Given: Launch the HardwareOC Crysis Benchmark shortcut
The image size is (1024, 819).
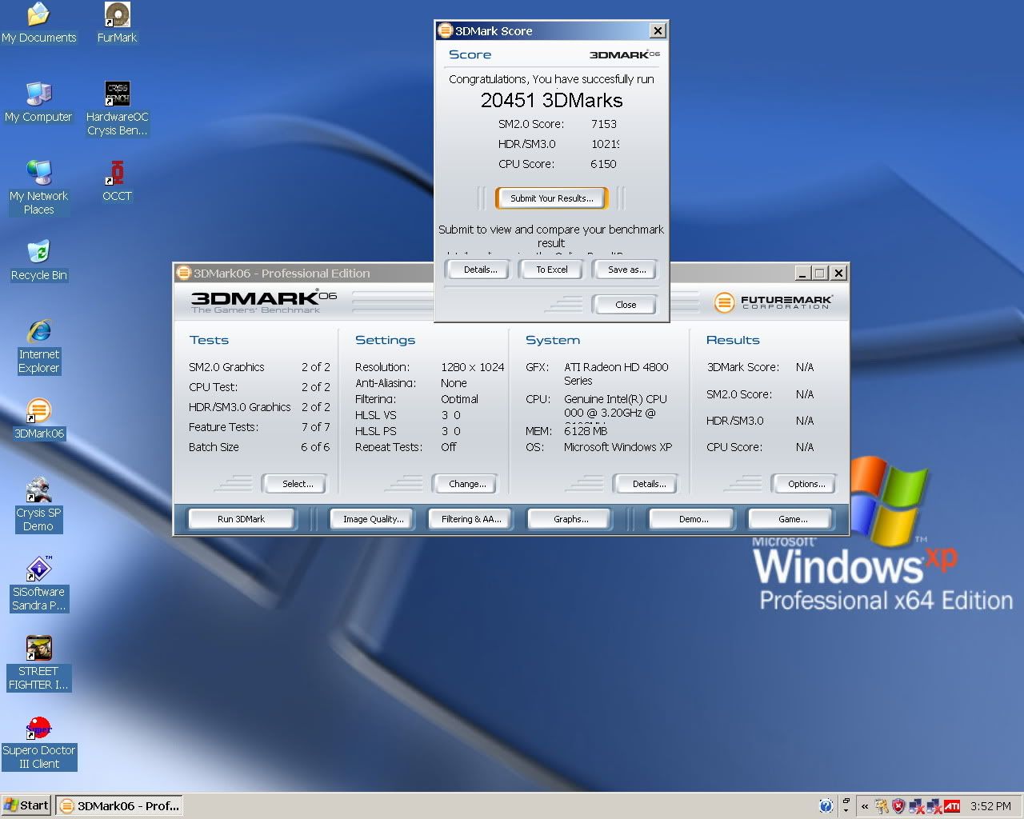Looking at the screenshot, I should 118,94.
